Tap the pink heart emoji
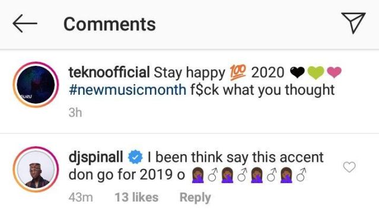Image resolution: width=379 pixels, height=221 pixels. (x=334, y=72)
